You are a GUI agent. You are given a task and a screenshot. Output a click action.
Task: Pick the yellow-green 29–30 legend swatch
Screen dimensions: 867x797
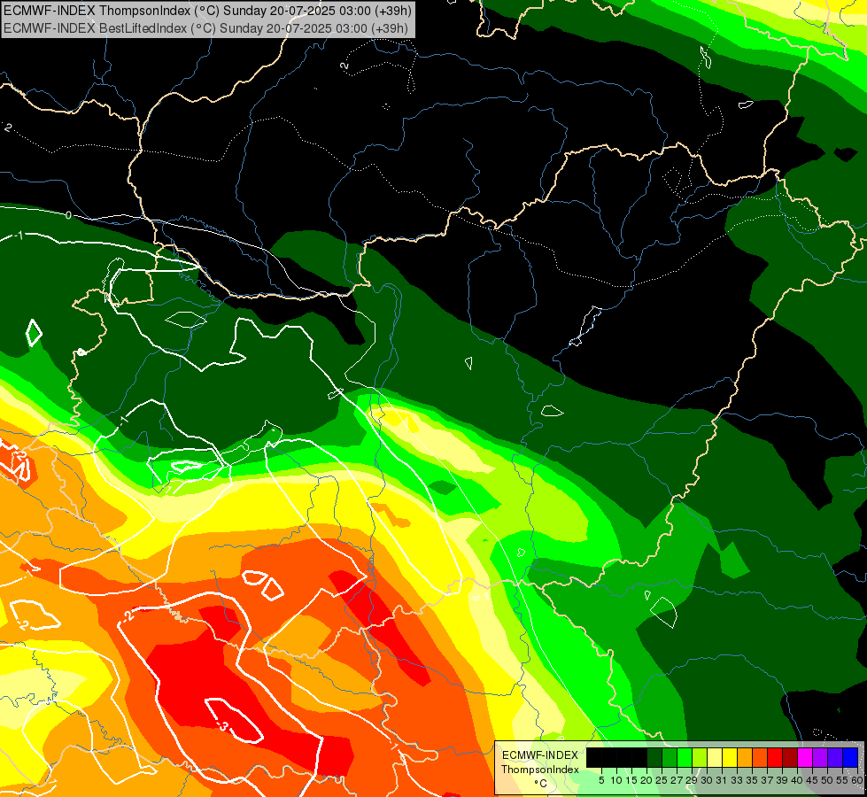[x=700, y=757]
